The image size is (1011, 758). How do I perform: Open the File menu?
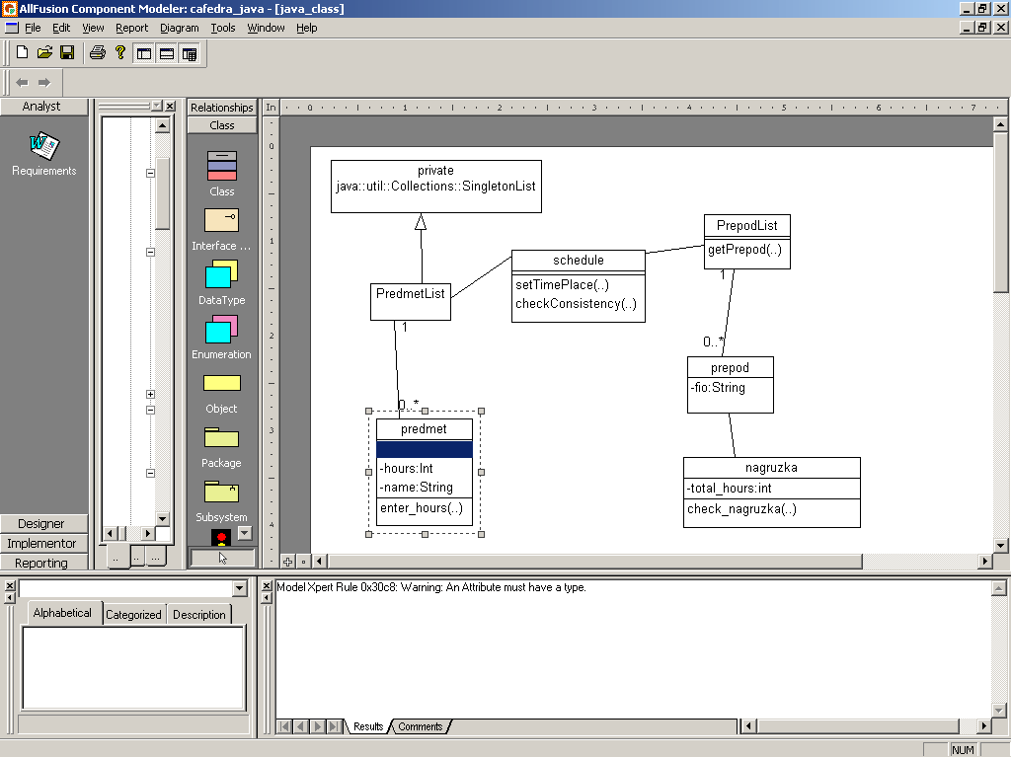tap(33, 28)
